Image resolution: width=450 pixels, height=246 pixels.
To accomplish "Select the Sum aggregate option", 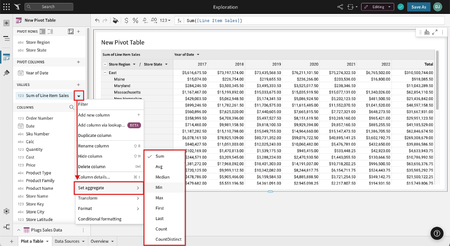I will (x=160, y=156).
